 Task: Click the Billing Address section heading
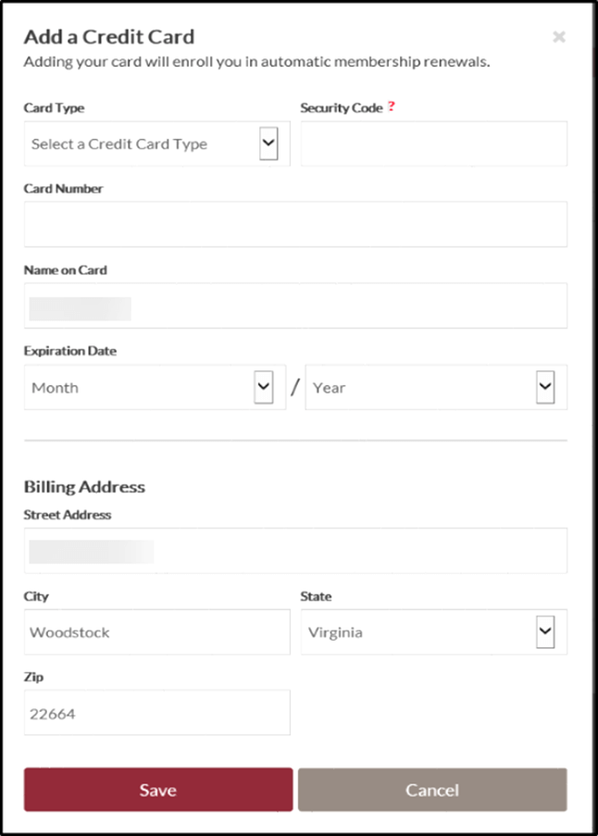(84, 487)
